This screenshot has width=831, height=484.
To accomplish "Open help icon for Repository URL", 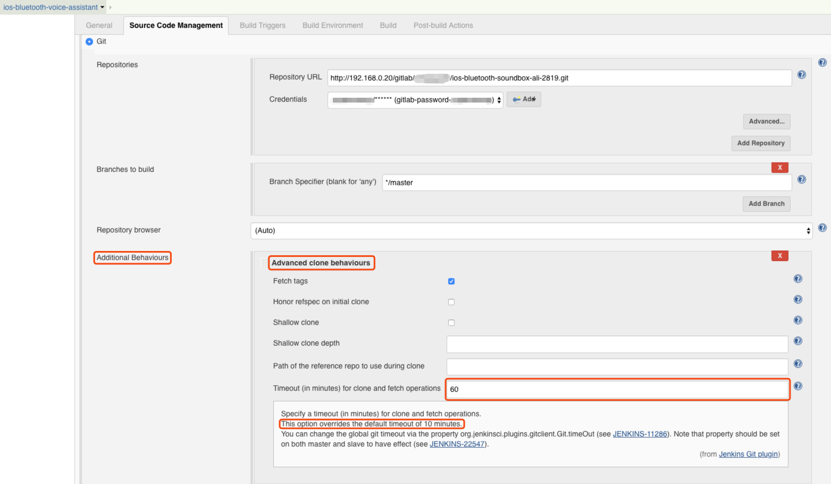I will coord(802,75).
